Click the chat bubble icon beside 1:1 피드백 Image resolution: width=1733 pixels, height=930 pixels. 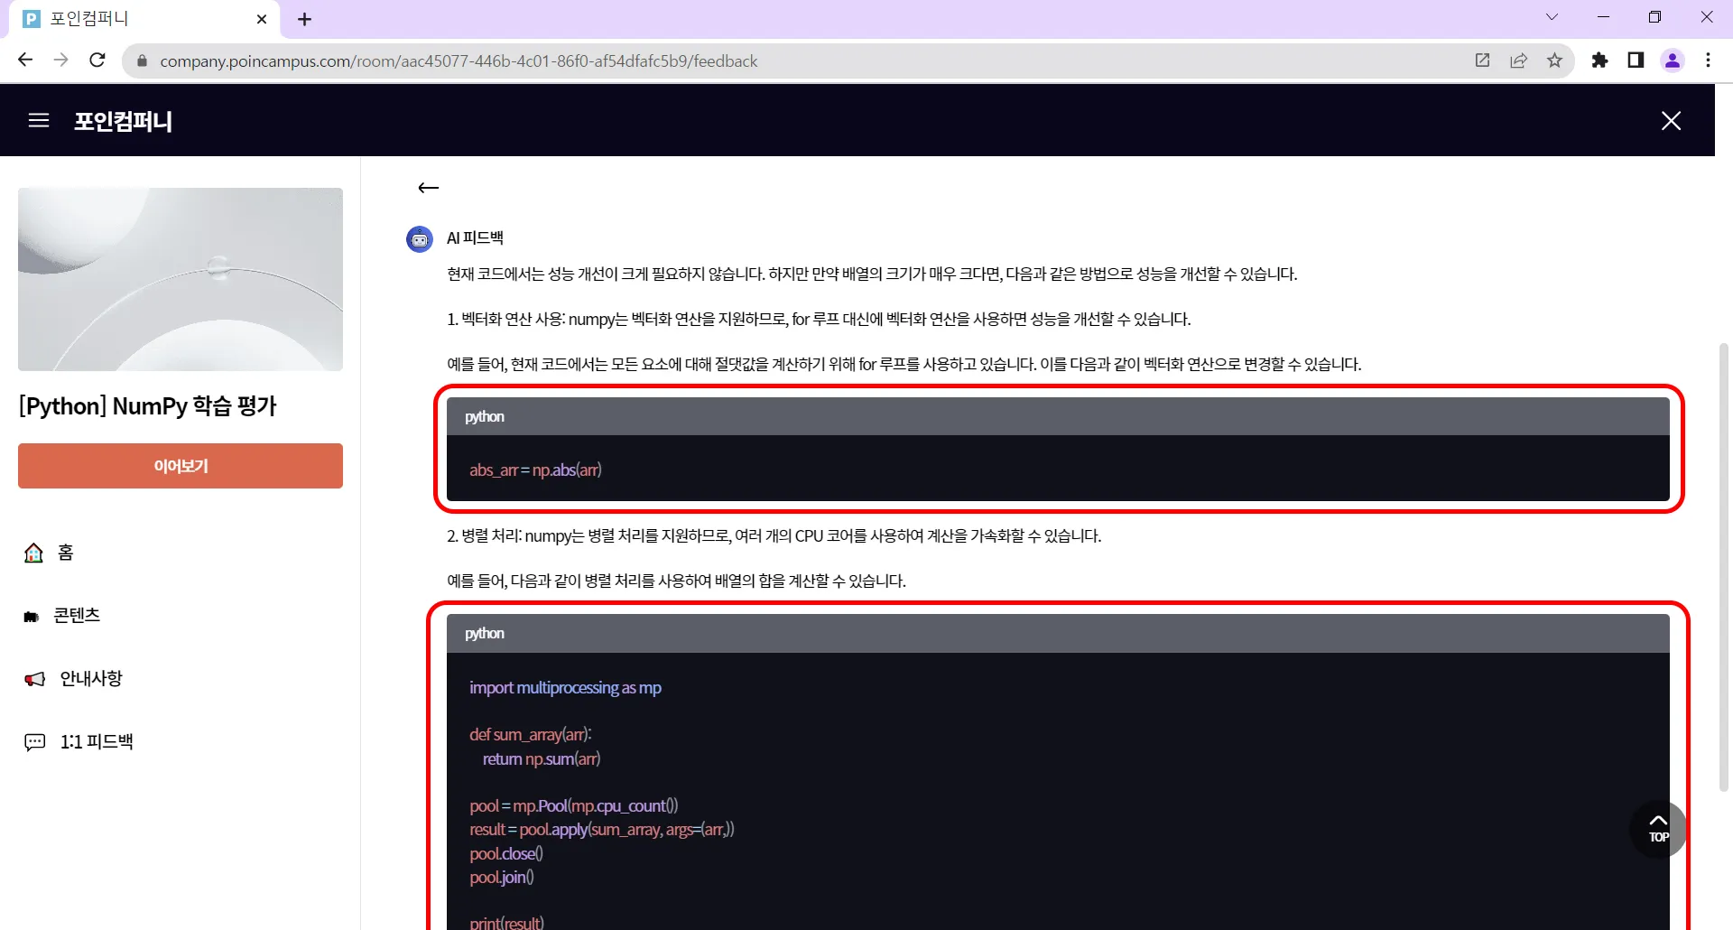(x=34, y=742)
